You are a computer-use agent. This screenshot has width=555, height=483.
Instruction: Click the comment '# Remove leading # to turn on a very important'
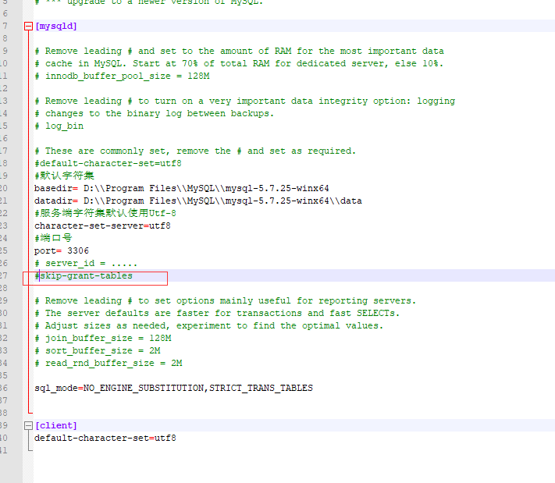(245, 101)
